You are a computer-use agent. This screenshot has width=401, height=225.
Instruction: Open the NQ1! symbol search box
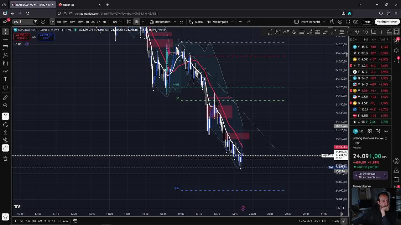click(25, 22)
